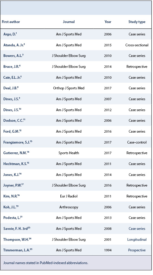Open the Frangiamore, S.J. reference
This screenshot has width=153, height=275.
pos(18,142)
